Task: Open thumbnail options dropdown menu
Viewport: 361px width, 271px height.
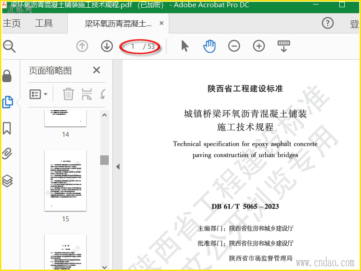Action: [x=38, y=94]
